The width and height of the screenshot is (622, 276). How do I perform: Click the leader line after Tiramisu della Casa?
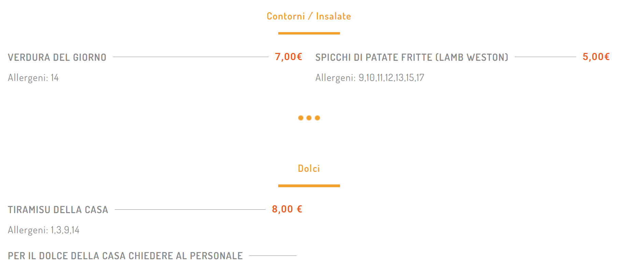coord(190,209)
